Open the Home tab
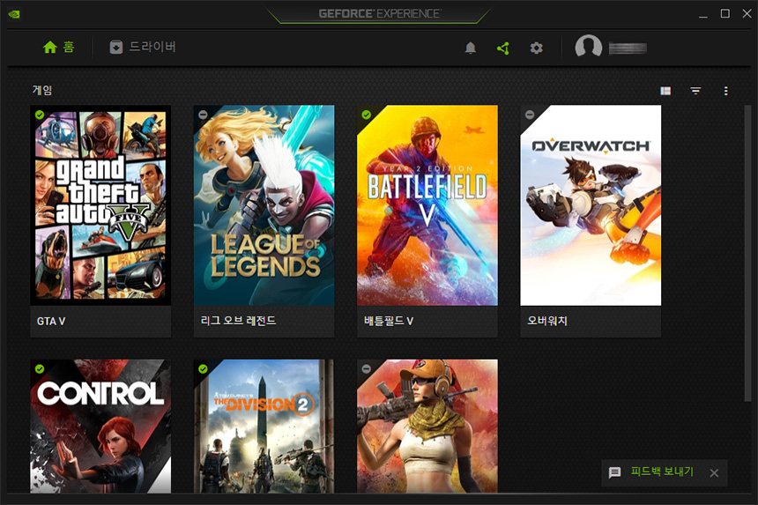The image size is (758, 505). point(58,47)
